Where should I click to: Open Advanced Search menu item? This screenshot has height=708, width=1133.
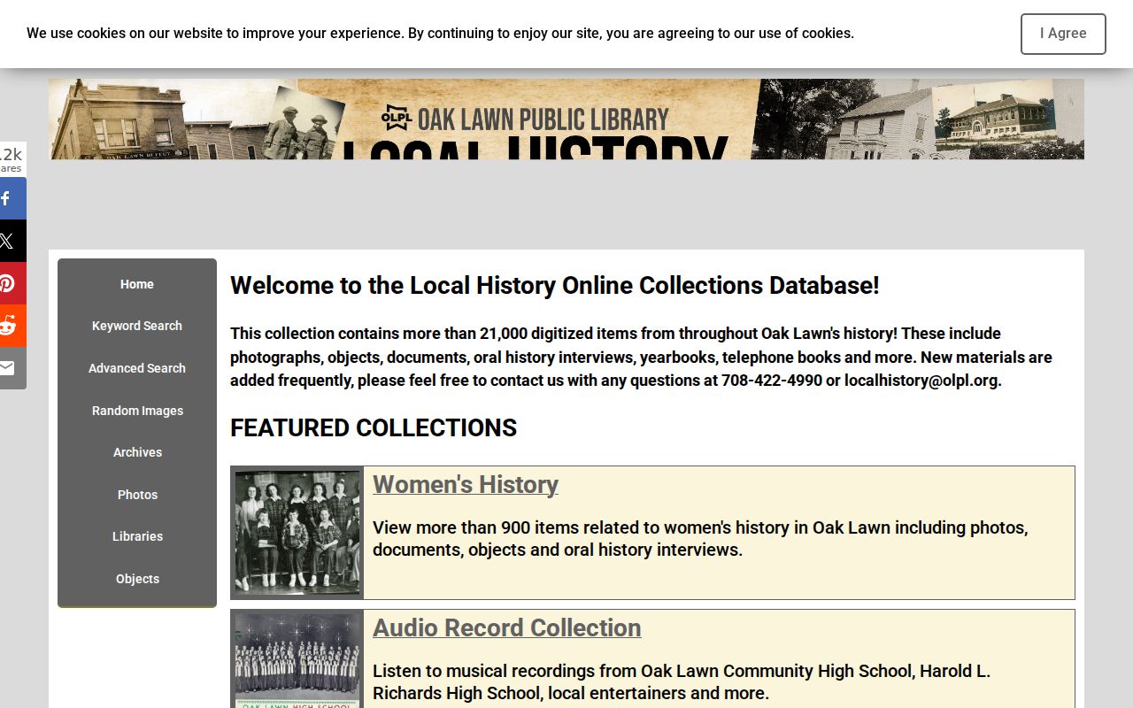click(137, 368)
